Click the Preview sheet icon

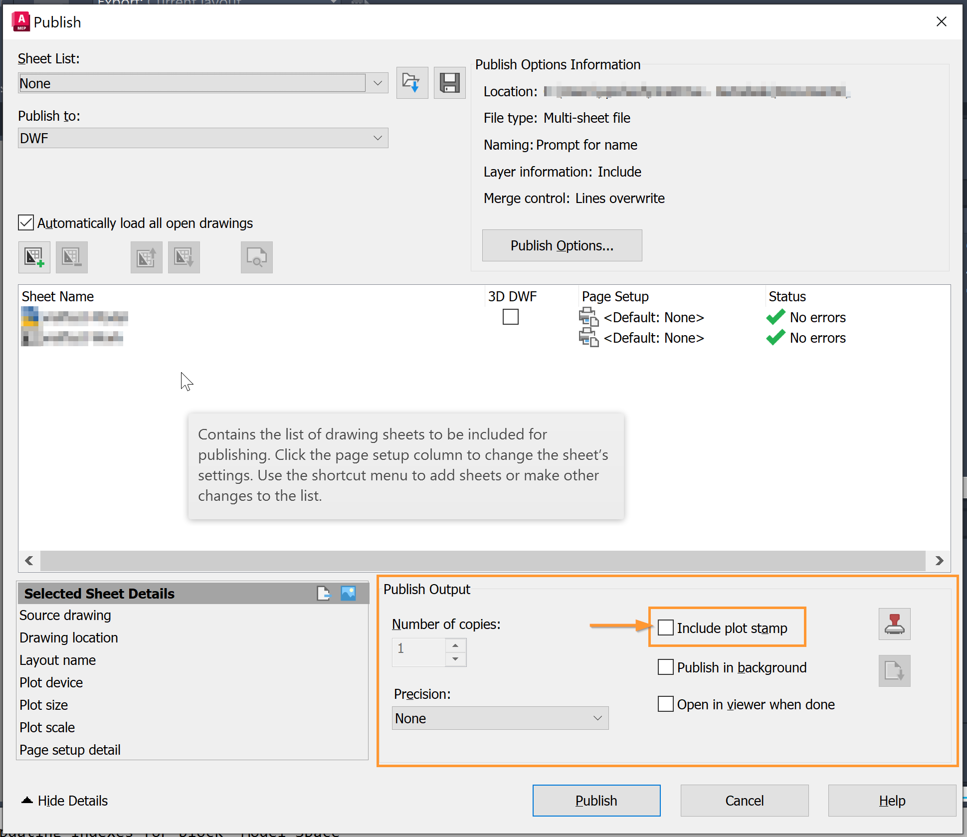(x=257, y=257)
